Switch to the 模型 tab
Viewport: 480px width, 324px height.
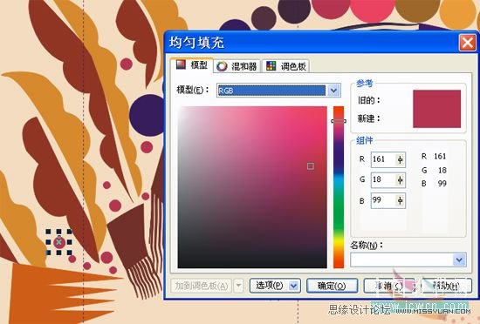[192, 65]
